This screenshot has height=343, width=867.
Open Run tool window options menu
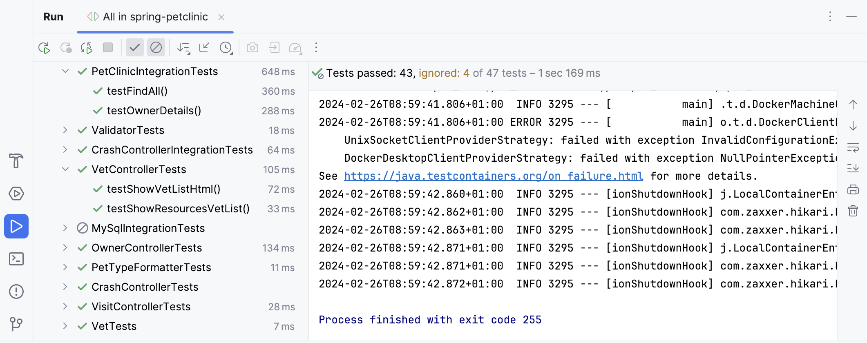(x=830, y=16)
